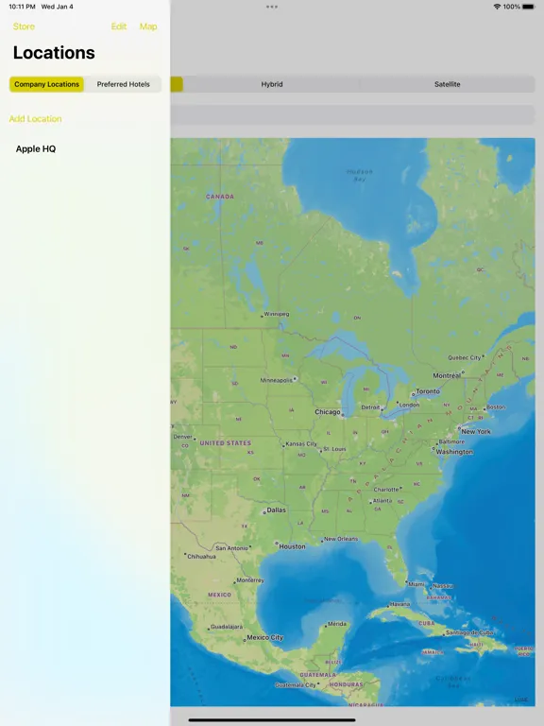Tap the Wi-Fi status icon

(497, 7)
